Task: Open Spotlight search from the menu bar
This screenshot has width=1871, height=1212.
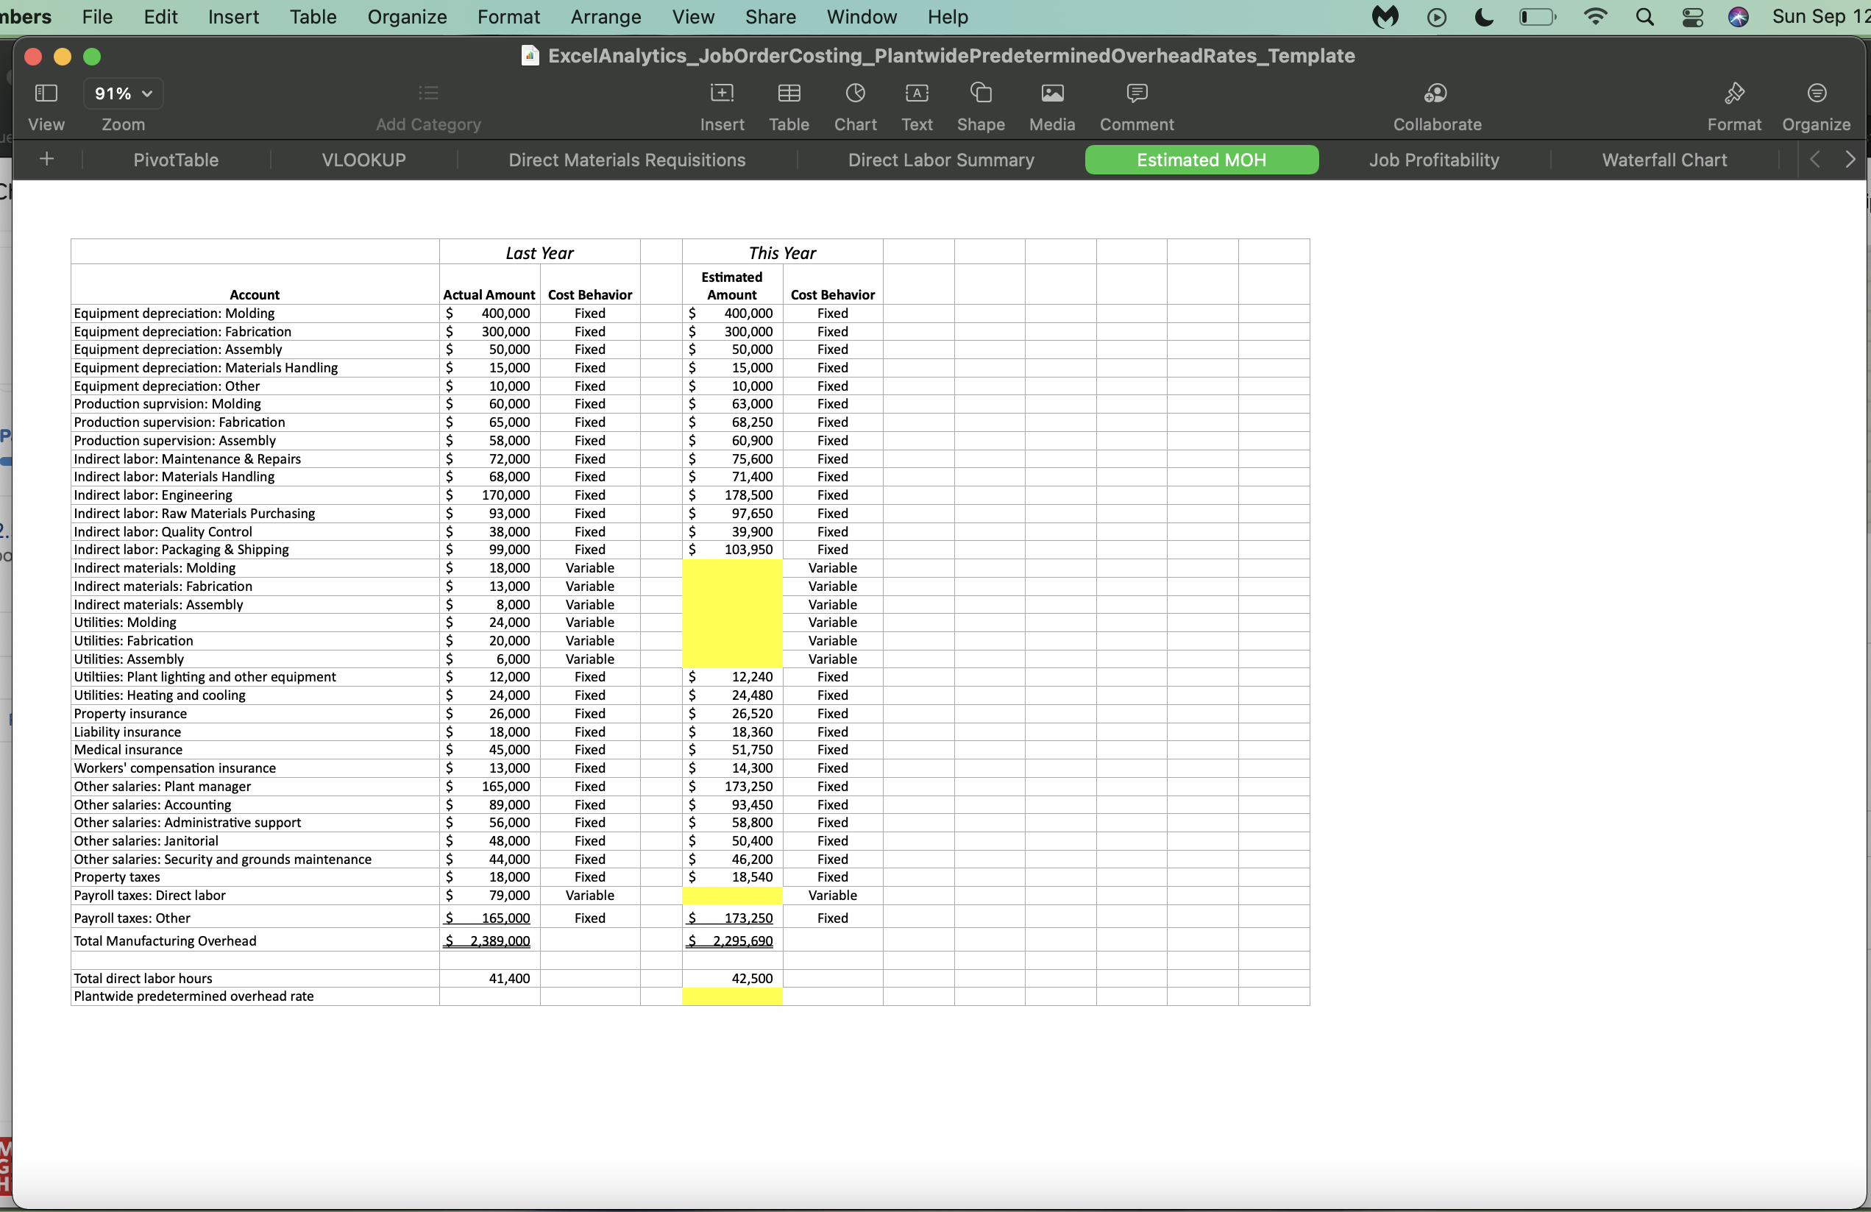Action: [1645, 16]
